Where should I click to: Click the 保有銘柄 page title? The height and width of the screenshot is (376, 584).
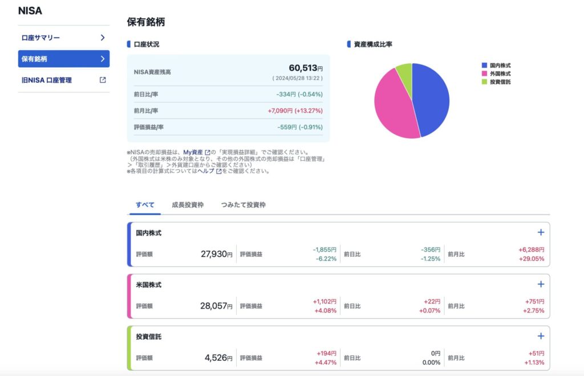146,22
